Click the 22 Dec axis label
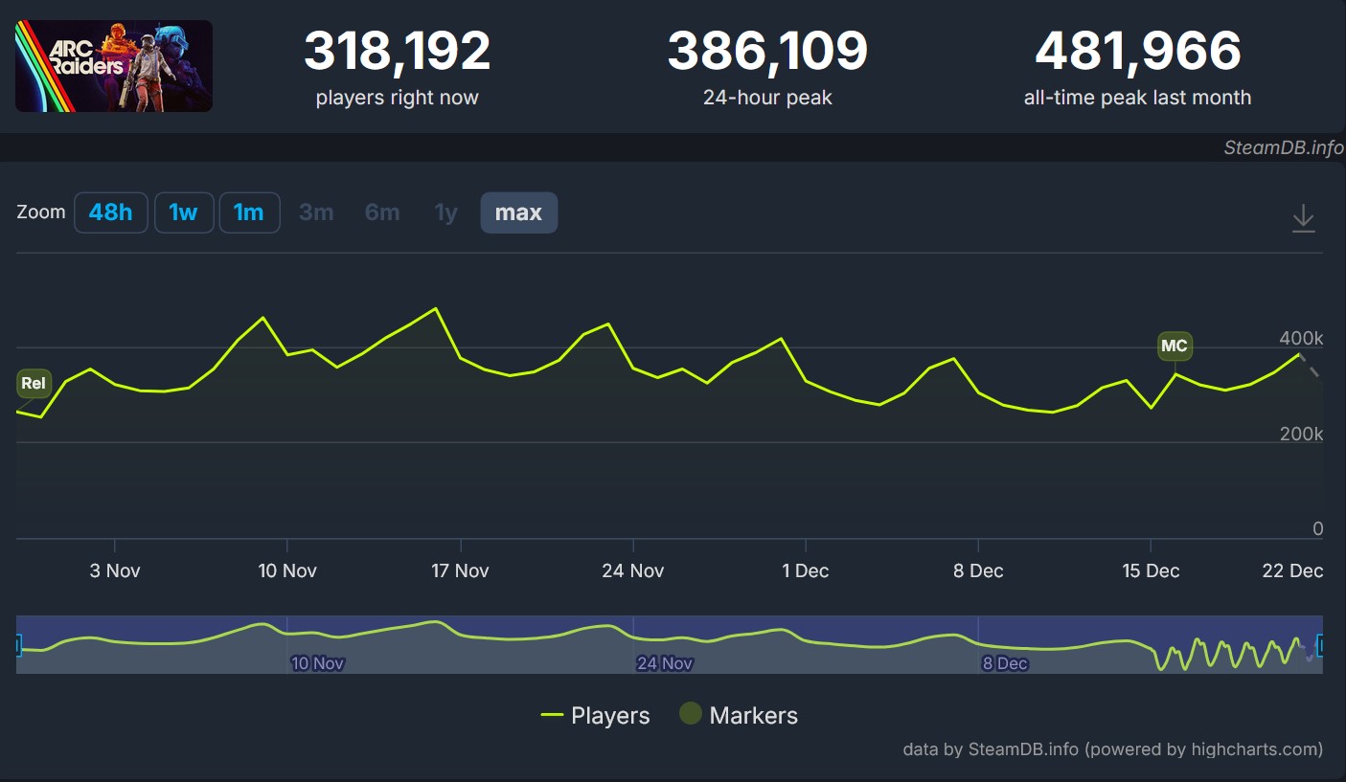Screen dimensions: 1346x782 (x=1292, y=570)
